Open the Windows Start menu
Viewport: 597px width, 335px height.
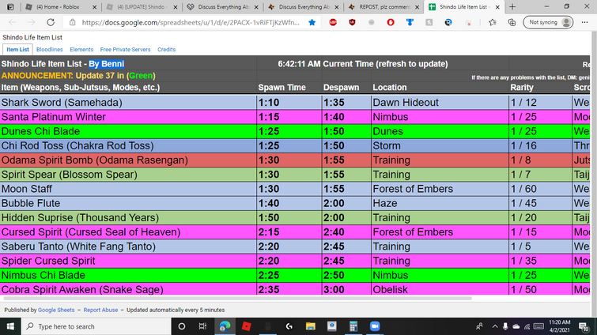point(10,326)
